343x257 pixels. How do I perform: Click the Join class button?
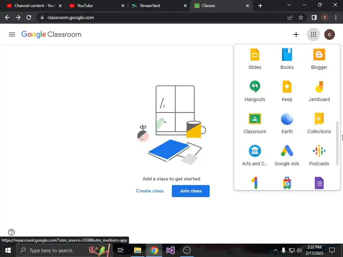pyautogui.click(x=191, y=191)
